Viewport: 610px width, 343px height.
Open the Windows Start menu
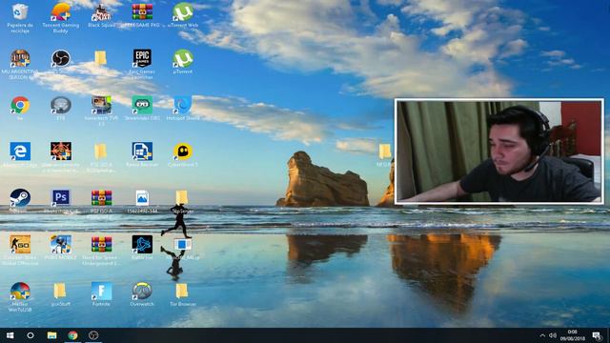click(10, 335)
